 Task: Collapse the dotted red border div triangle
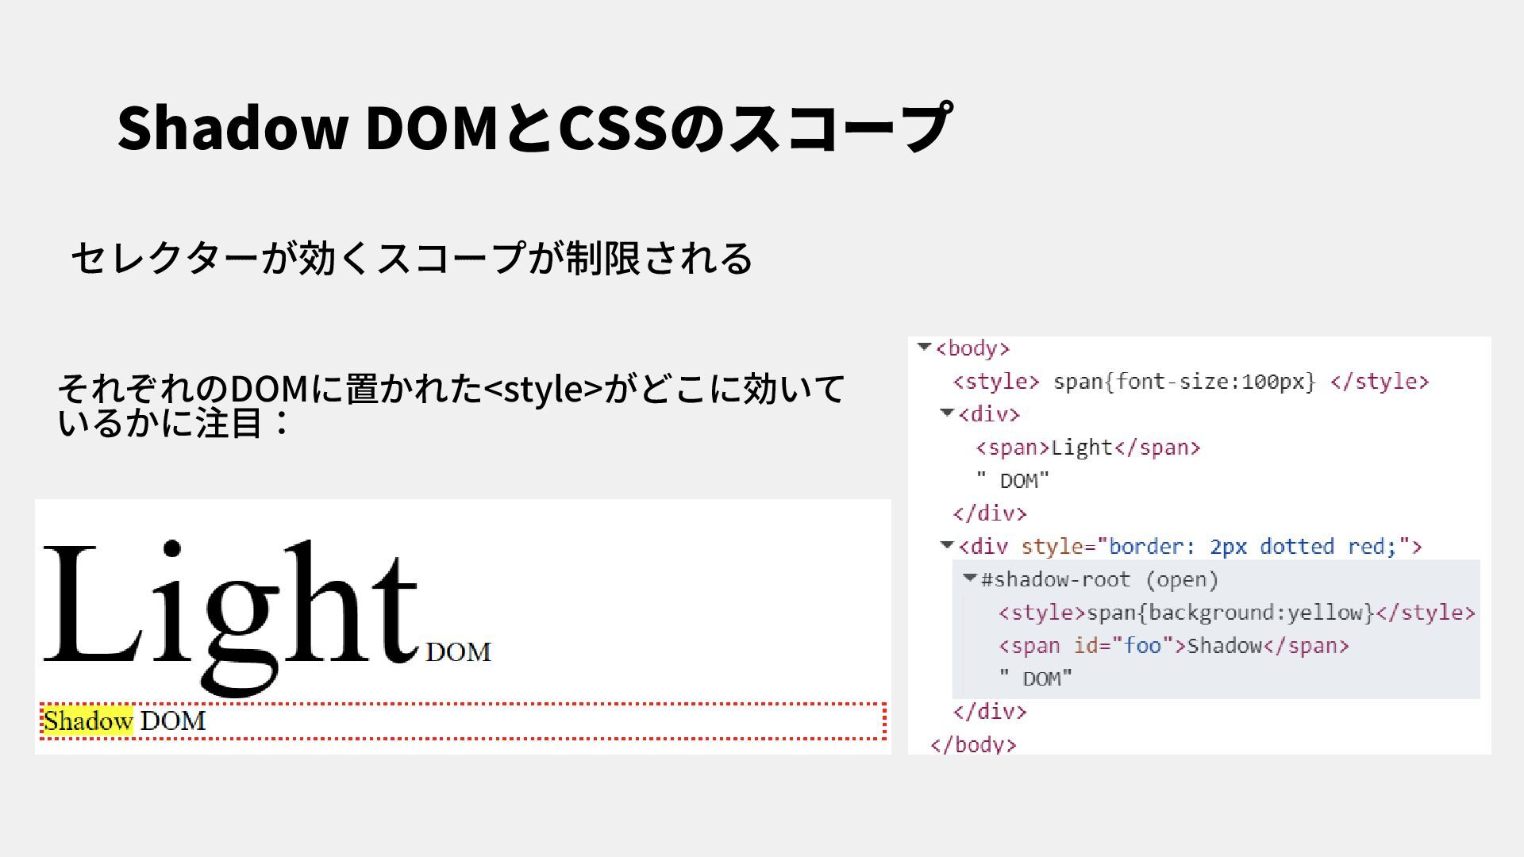[x=946, y=545]
